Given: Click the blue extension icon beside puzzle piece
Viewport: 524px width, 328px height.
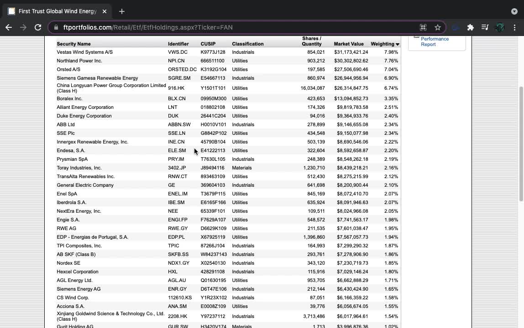Looking at the screenshot, I should click(x=456, y=27).
